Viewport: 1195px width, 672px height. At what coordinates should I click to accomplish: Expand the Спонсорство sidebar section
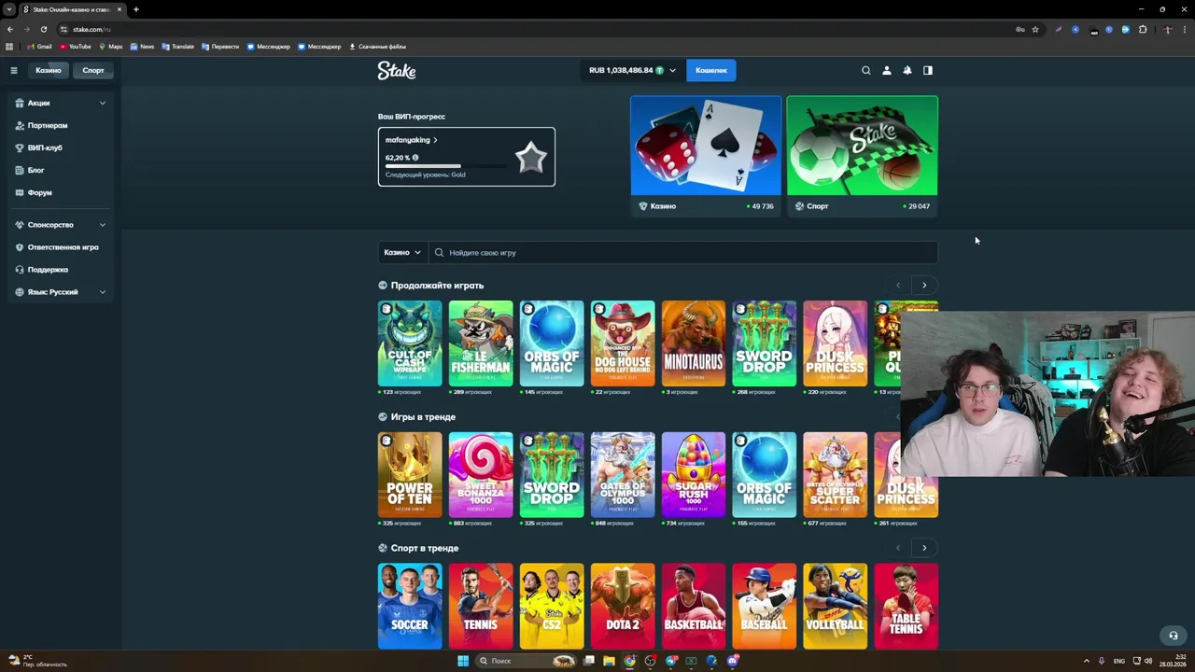pos(61,225)
